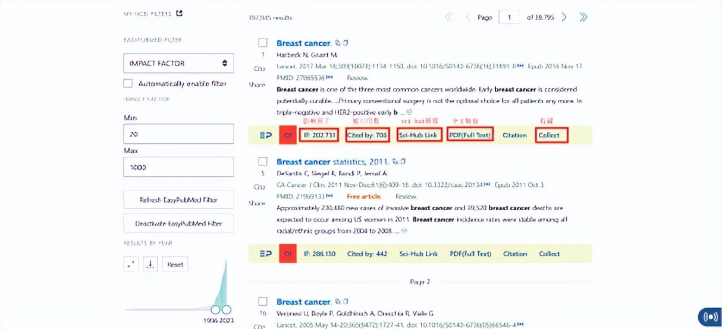Click second copy icon beside first Breast cancer title
The width and height of the screenshot is (722, 329).
point(346,43)
